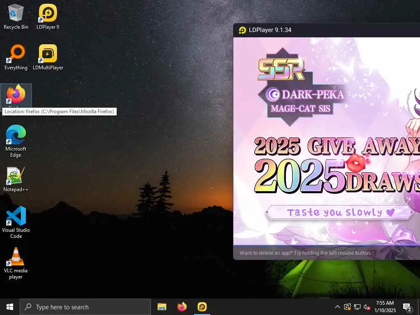Screen dimensions: 420x315
Task: Show hidden system tray icons
Action: (338, 307)
